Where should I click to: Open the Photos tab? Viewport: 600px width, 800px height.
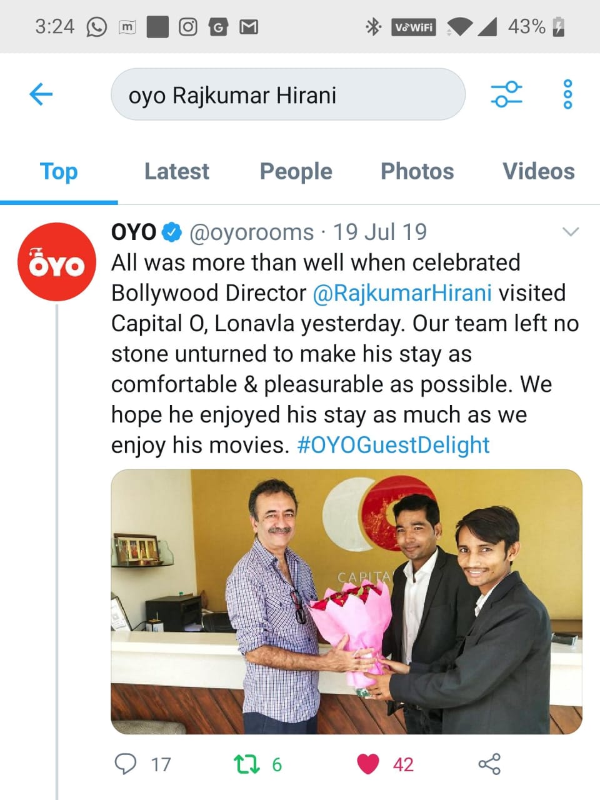click(417, 171)
